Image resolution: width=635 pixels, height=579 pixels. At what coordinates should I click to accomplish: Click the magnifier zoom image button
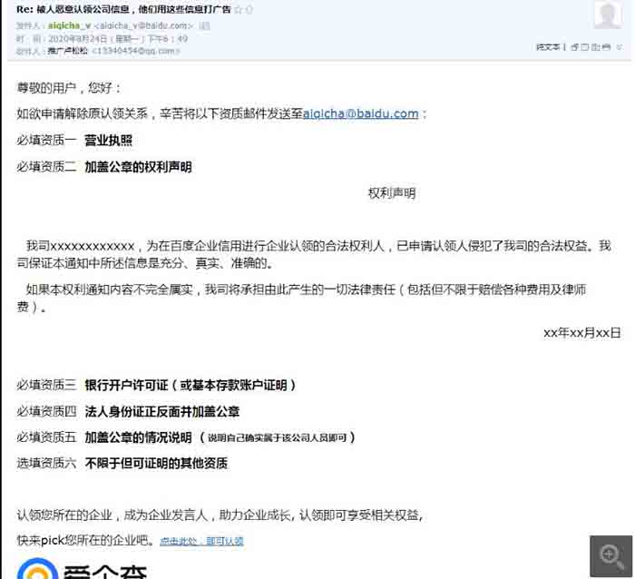pos(611,556)
